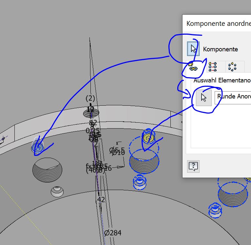The image size is (251, 245).
Task: Click the Ø5,5 dimension text
Action: click(117, 150)
